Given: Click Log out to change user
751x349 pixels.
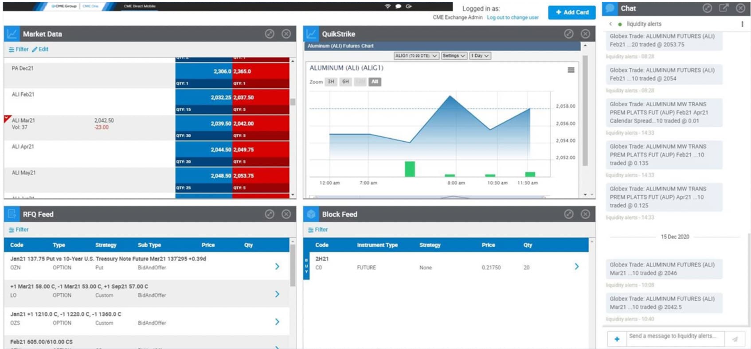Looking at the screenshot, I should [512, 18].
